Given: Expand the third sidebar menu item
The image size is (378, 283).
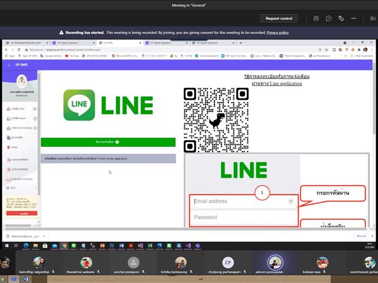Looking at the screenshot, I should [x=21, y=128].
